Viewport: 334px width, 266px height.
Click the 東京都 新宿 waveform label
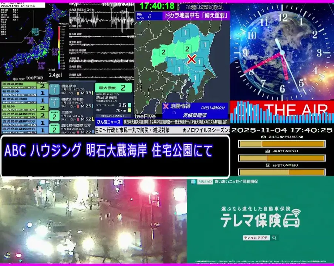75,42
